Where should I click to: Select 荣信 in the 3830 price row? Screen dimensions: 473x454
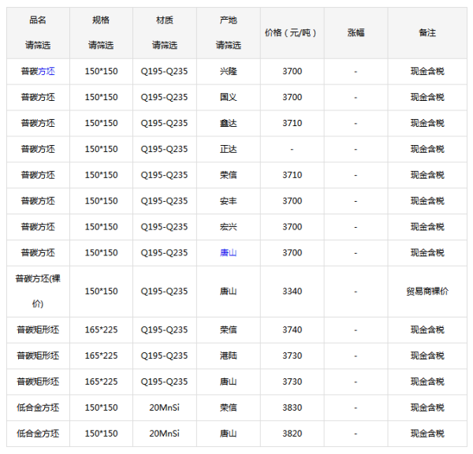[229, 407]
